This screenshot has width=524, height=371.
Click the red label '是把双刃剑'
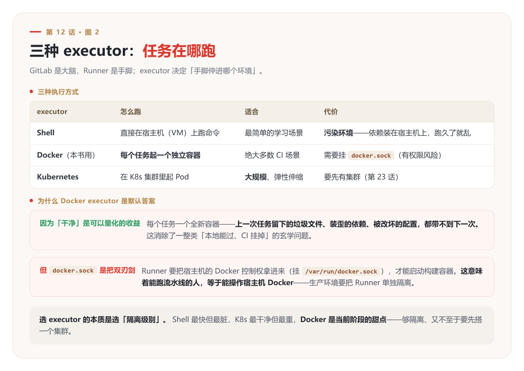117,270
